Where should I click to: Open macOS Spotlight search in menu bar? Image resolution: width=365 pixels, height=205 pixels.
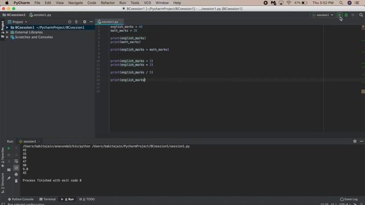click(341, 3)
